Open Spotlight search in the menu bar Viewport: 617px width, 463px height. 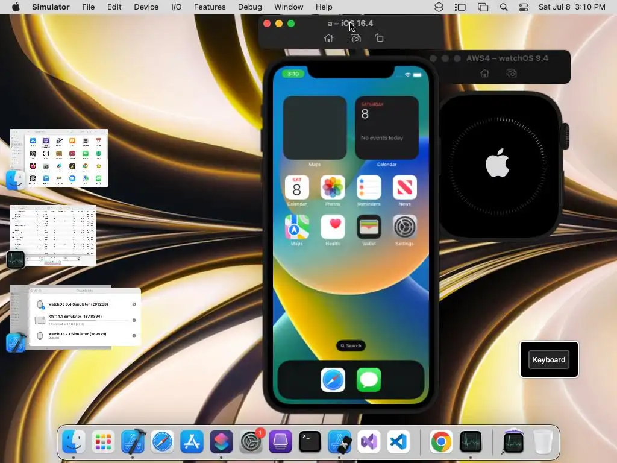504,7
